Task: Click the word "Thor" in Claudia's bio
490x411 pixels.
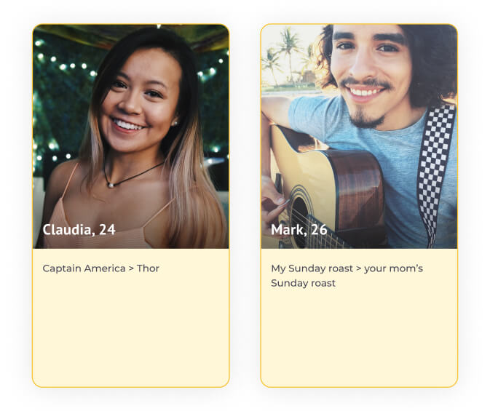Action: click(148, 268)
